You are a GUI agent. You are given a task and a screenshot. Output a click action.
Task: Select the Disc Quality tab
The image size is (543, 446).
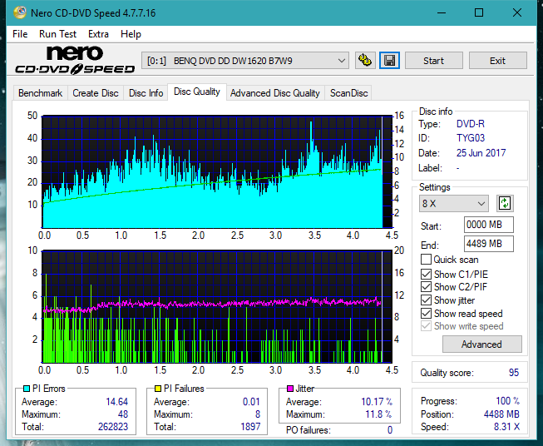point(197,92)
